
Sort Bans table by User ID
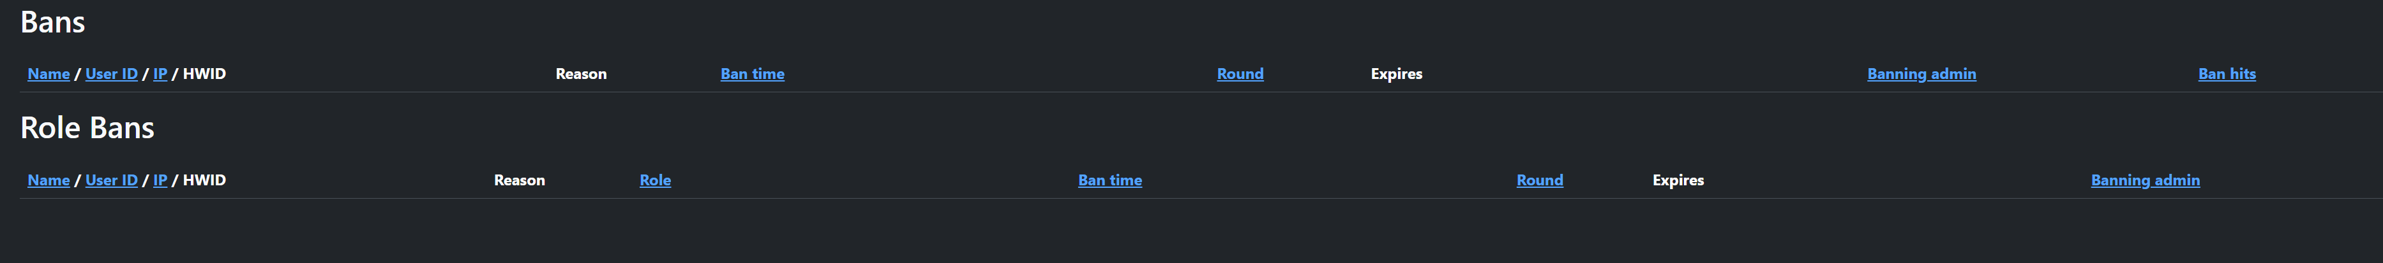click(111, 74)
